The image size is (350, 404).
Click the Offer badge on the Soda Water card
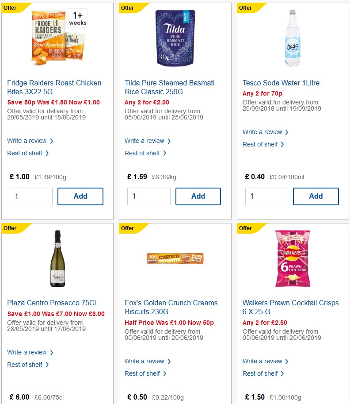[x=246, y=8]
